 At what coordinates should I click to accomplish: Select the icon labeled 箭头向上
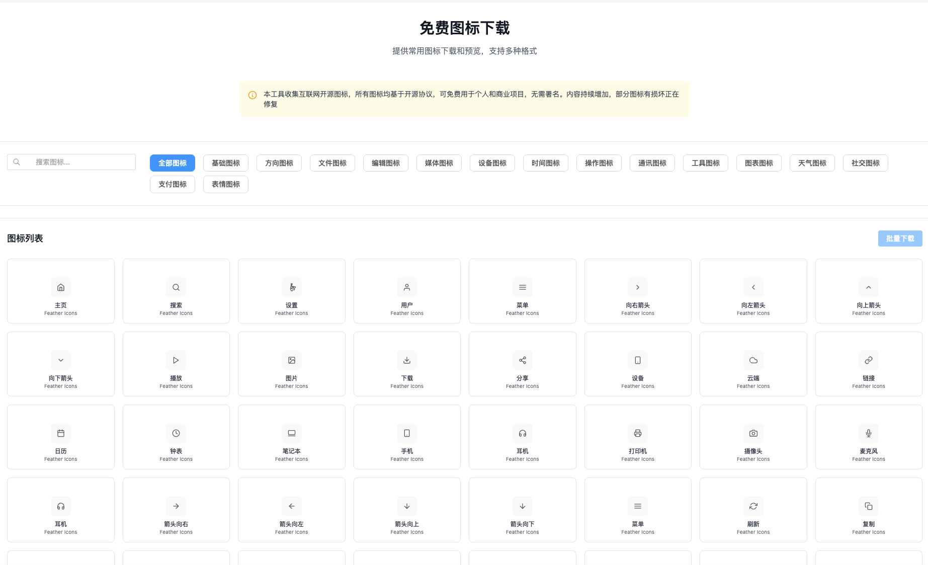[x=407, y=506]
